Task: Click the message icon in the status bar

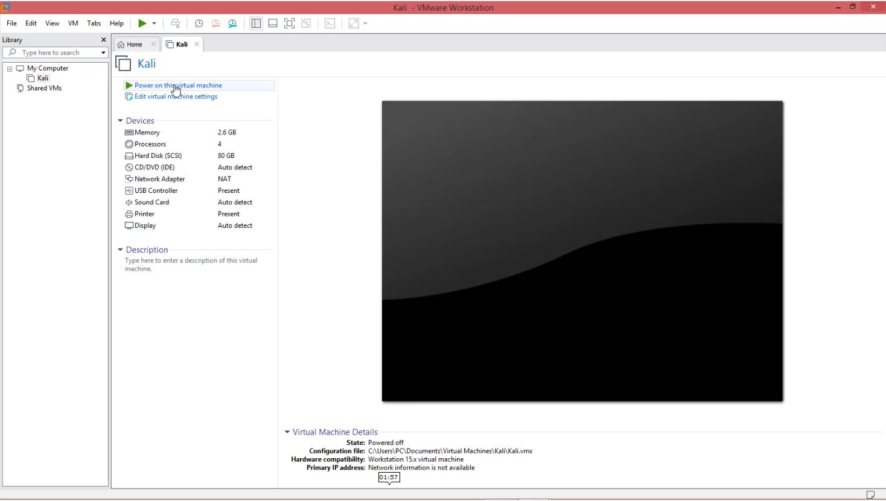Action: [x=870, y=495]
